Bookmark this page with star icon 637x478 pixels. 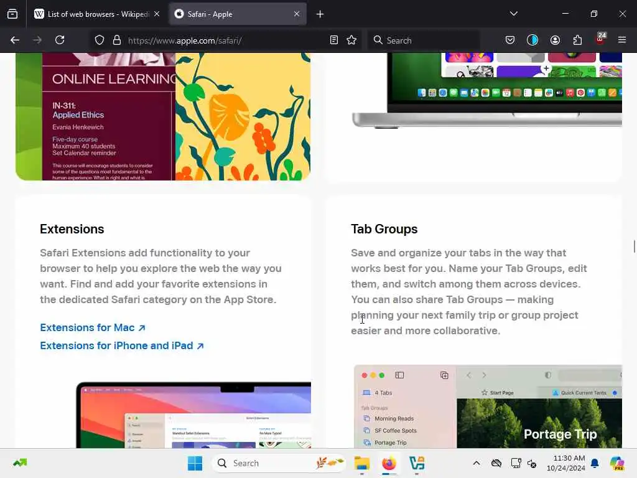[351, 40]
